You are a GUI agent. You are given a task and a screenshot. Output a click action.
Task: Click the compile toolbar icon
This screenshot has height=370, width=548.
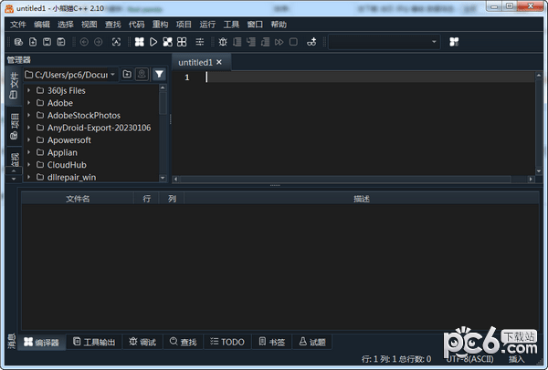click(x=140, y=42)
